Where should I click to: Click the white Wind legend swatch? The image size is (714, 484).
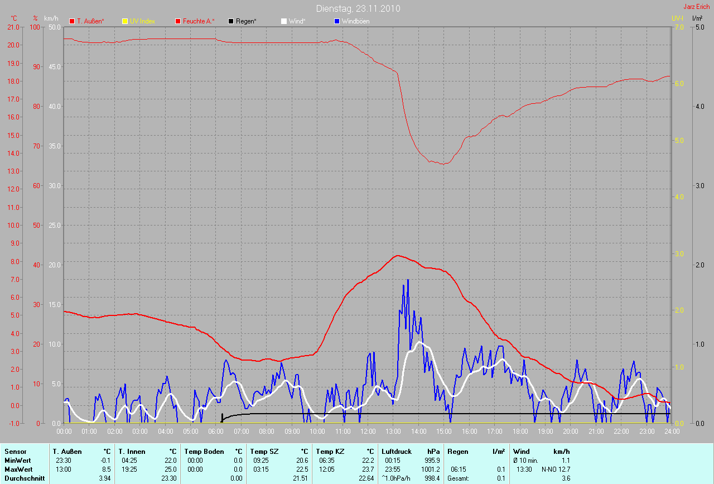point(284,21)
